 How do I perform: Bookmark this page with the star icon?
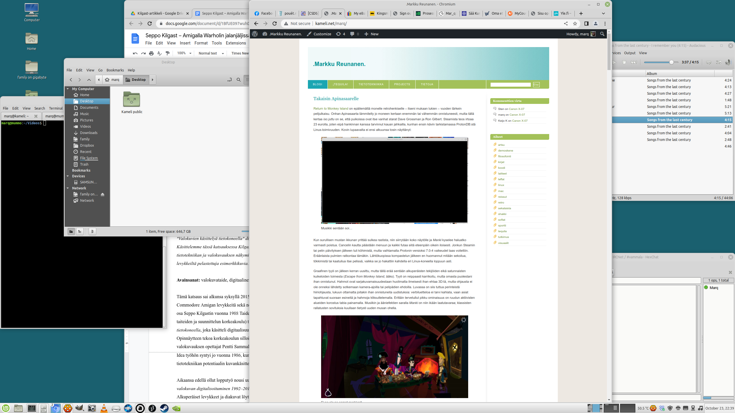click(575, 24)
